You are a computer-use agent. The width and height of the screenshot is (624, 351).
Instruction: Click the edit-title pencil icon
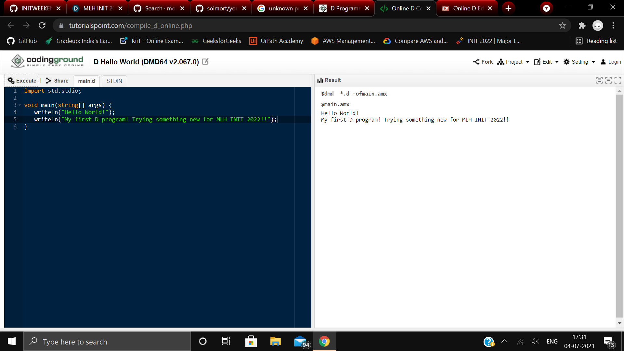[205, 61]
